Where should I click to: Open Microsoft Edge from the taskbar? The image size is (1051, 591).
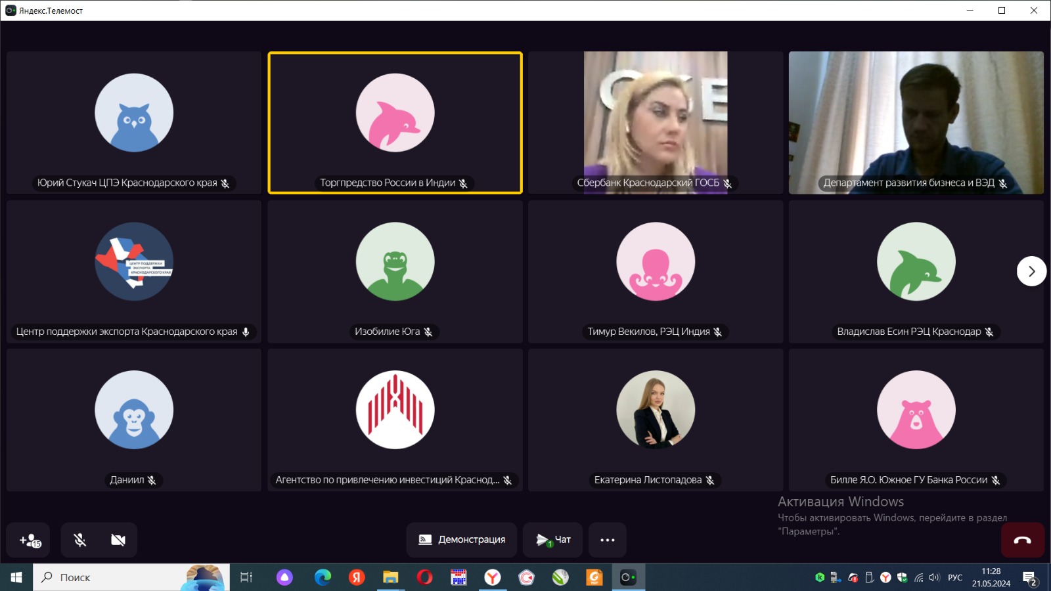323,577
